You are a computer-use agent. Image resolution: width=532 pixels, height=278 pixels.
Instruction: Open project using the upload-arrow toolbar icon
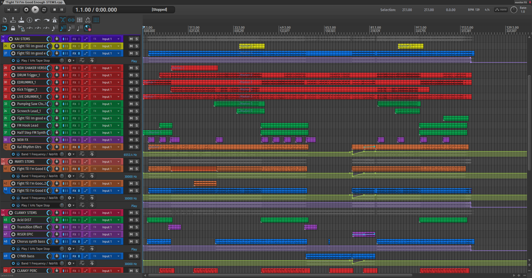[13, 20]
